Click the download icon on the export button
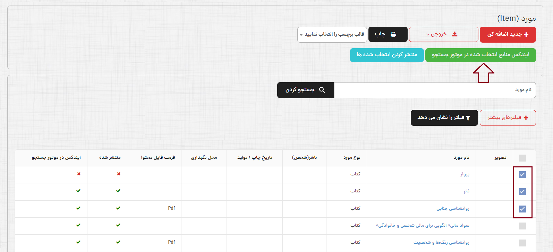This screenshot has height=252, width=553. click(x=454, y=34)
